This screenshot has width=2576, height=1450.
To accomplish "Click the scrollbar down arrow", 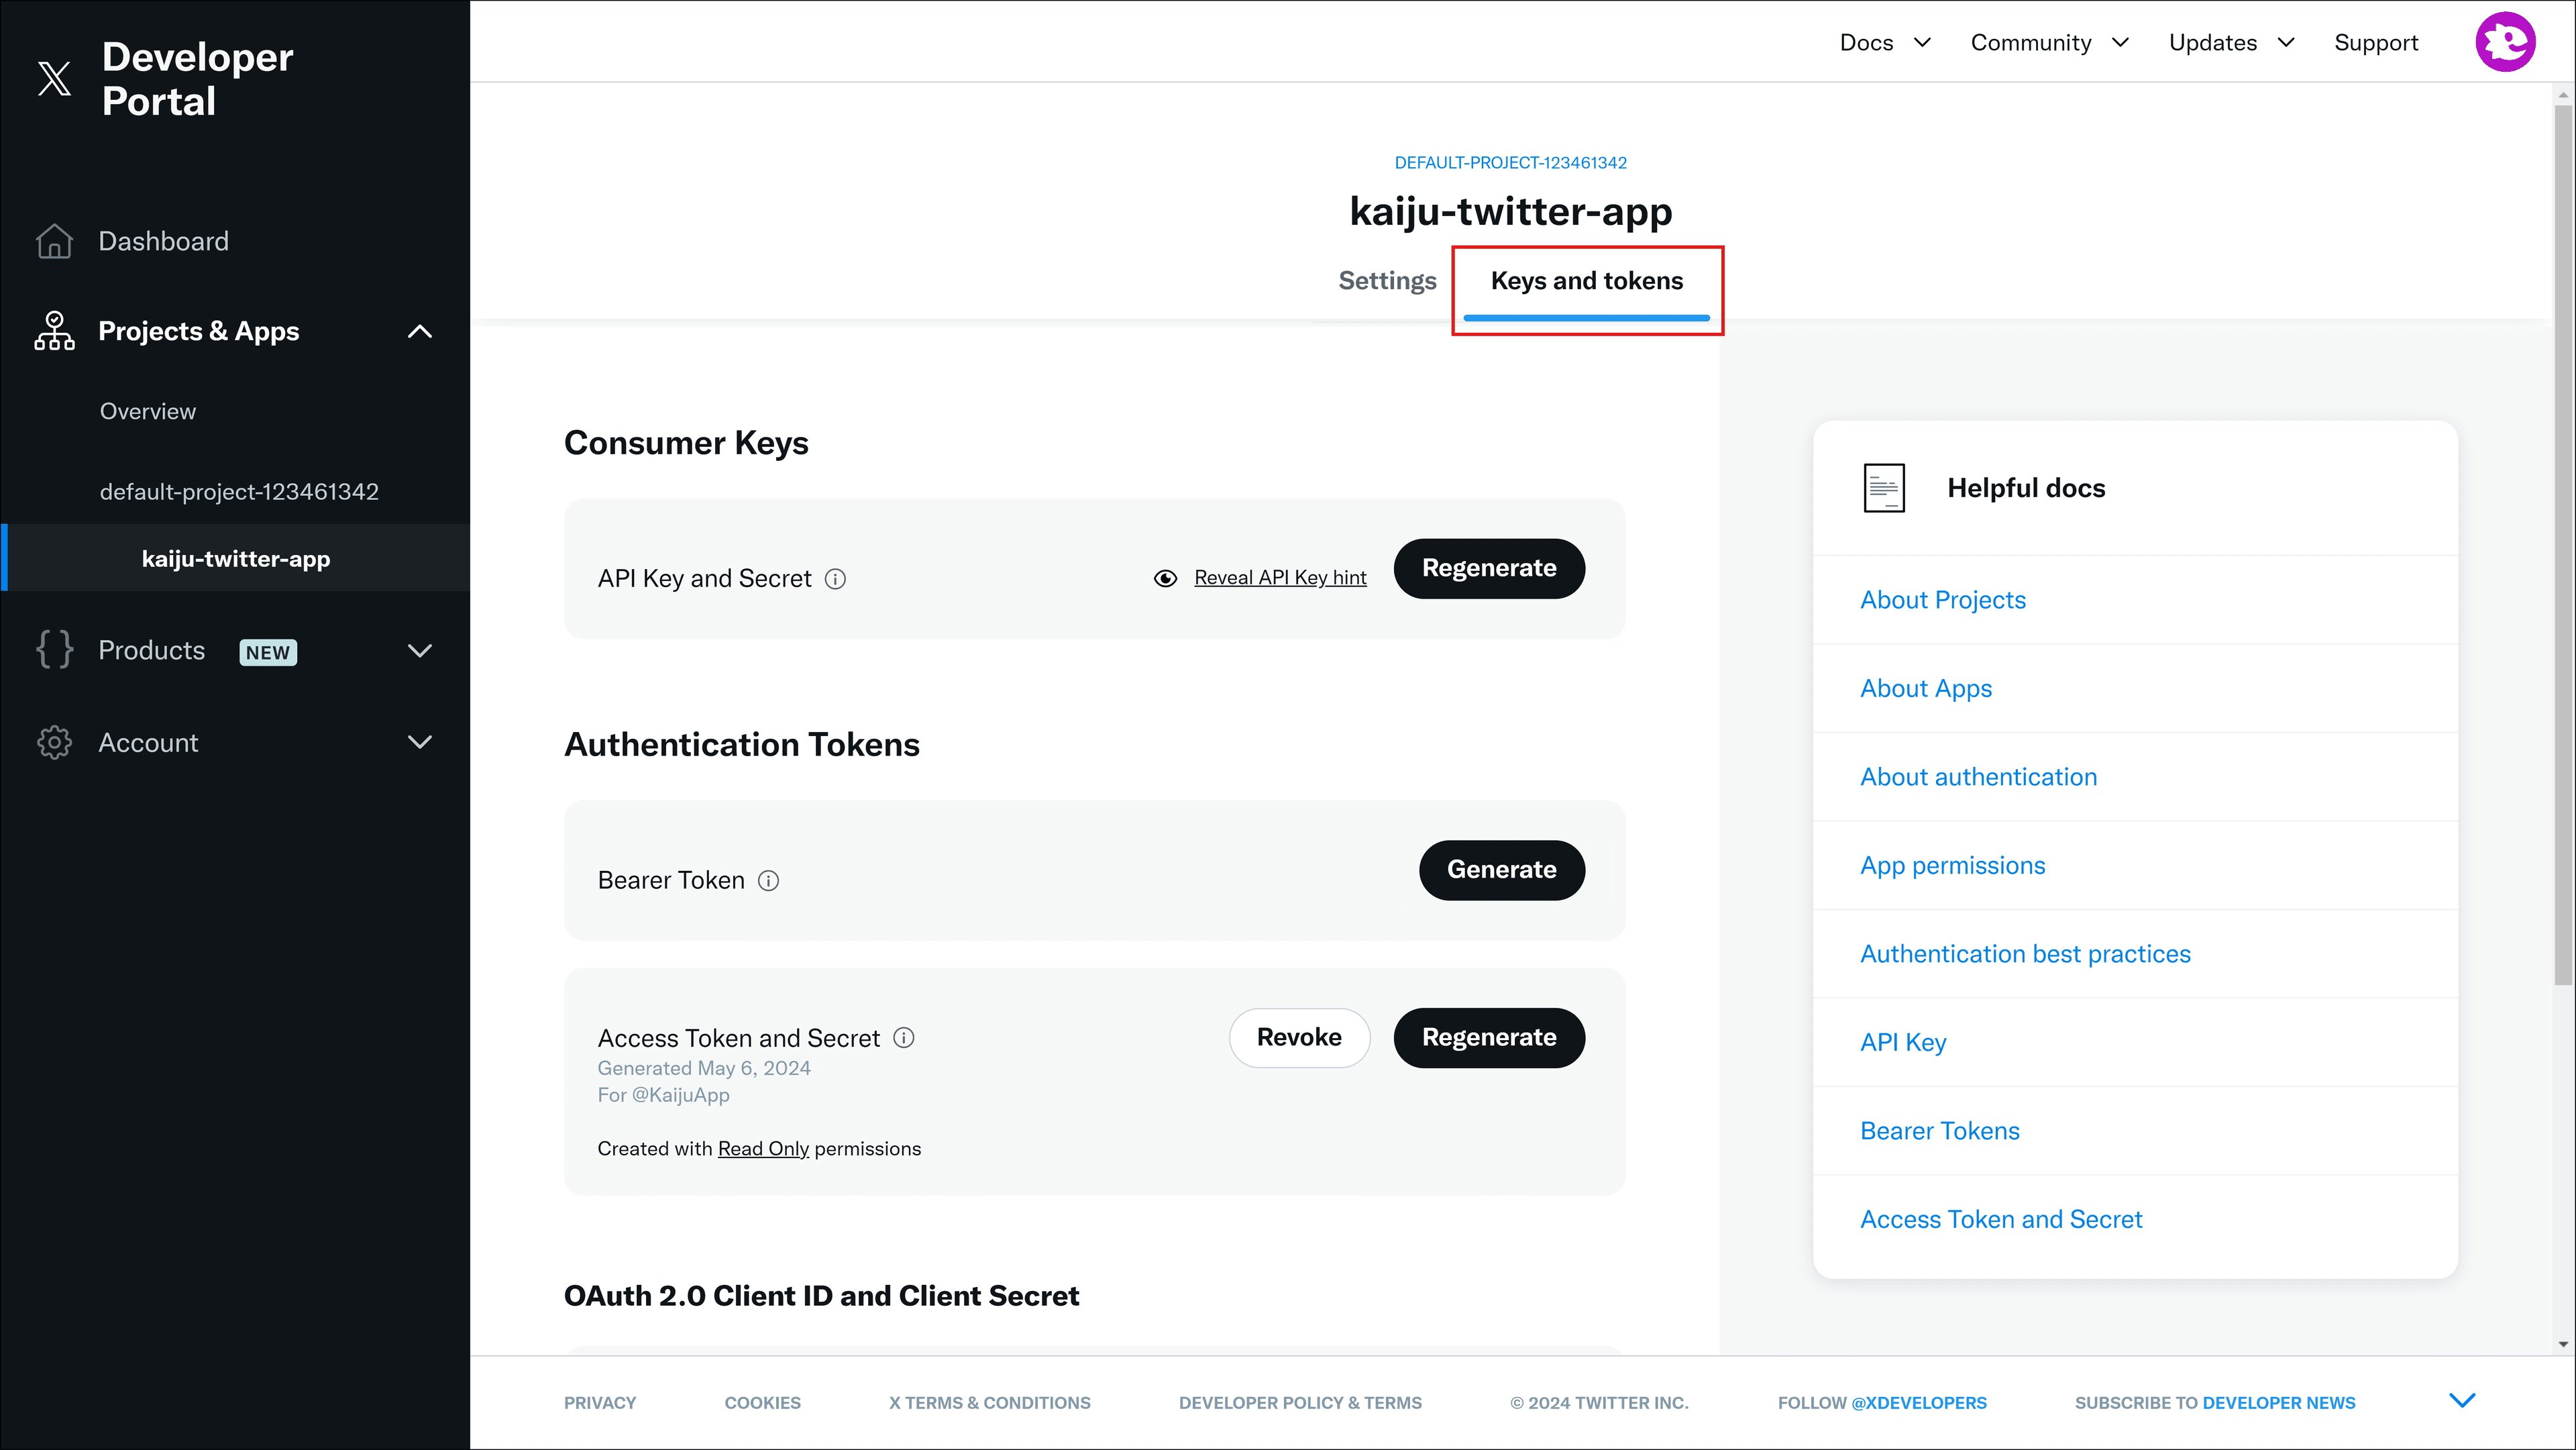I will (x=2563, y=1344).
